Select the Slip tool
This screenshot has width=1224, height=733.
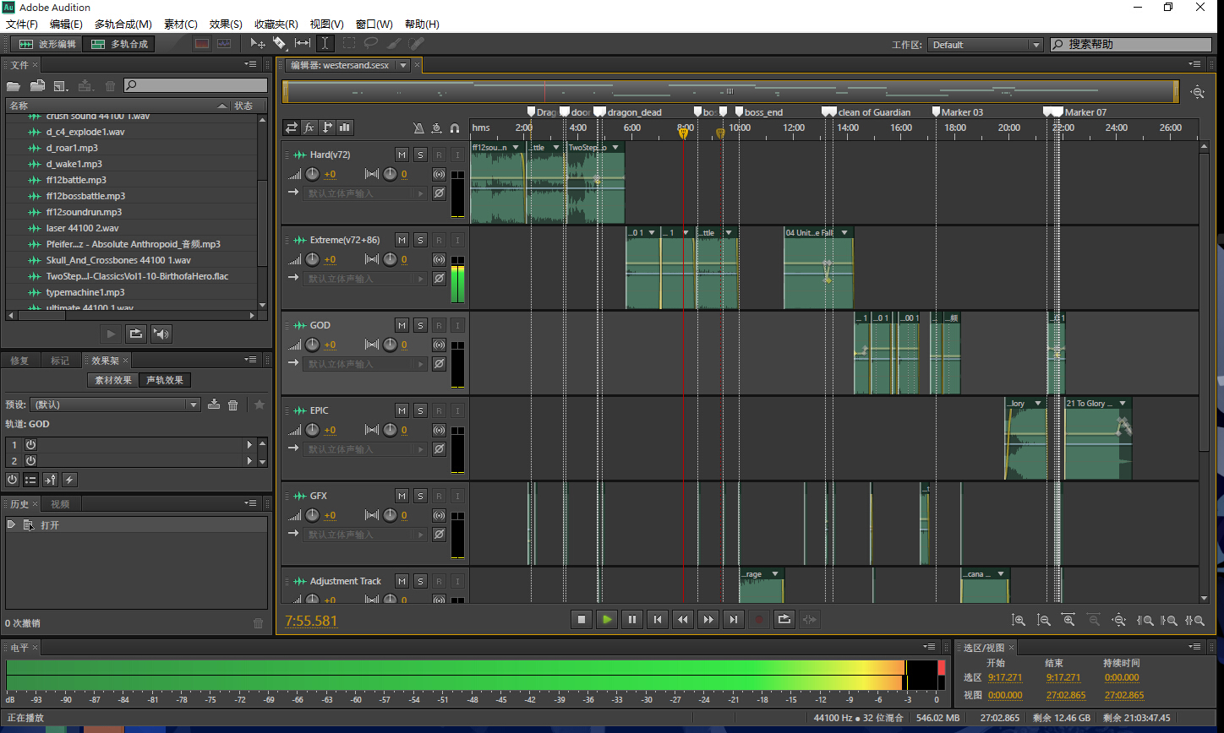(x=302, y=44)
